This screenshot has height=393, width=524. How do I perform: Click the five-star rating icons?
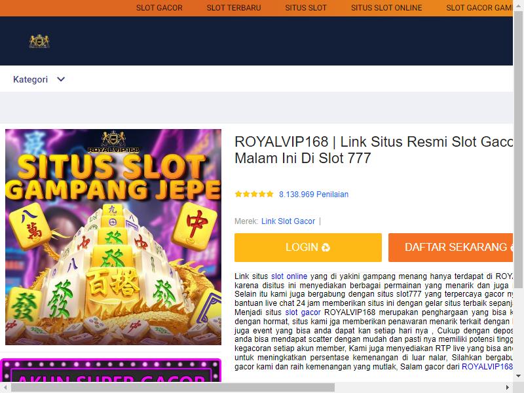pos(254,194)
